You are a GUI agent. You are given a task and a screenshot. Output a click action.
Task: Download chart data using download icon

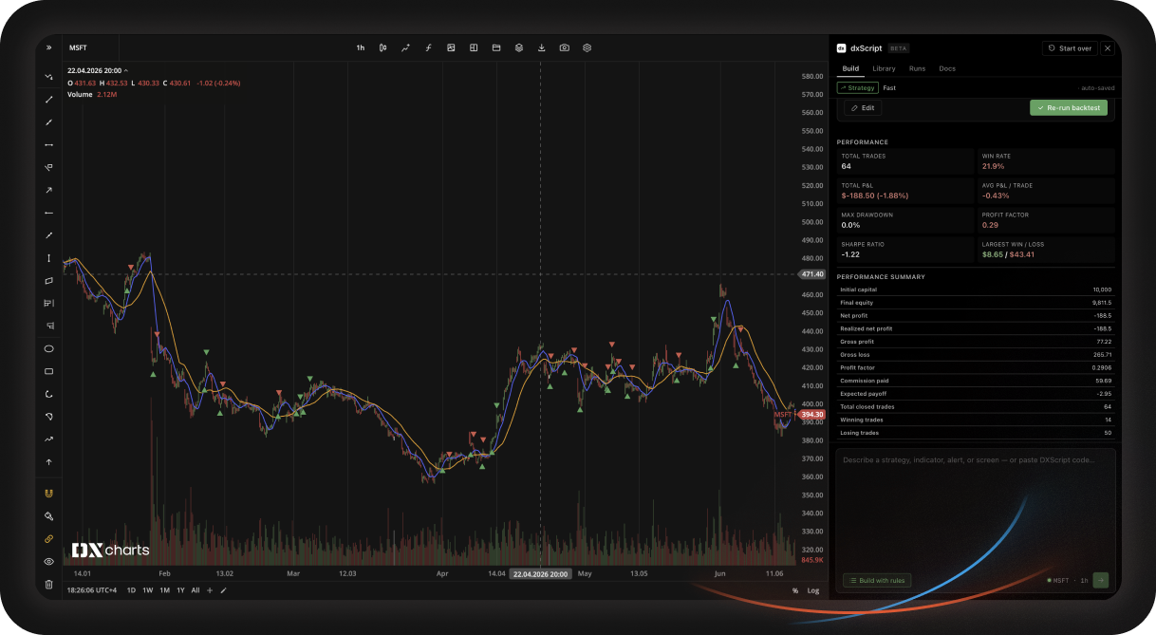(542, 47)
